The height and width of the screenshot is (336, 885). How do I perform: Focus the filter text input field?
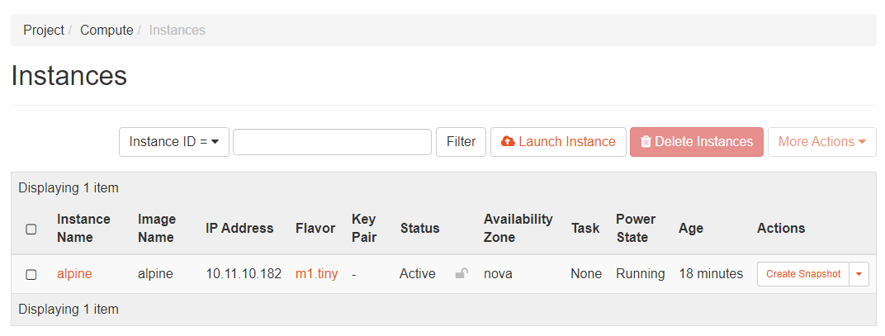click(332, 142)
